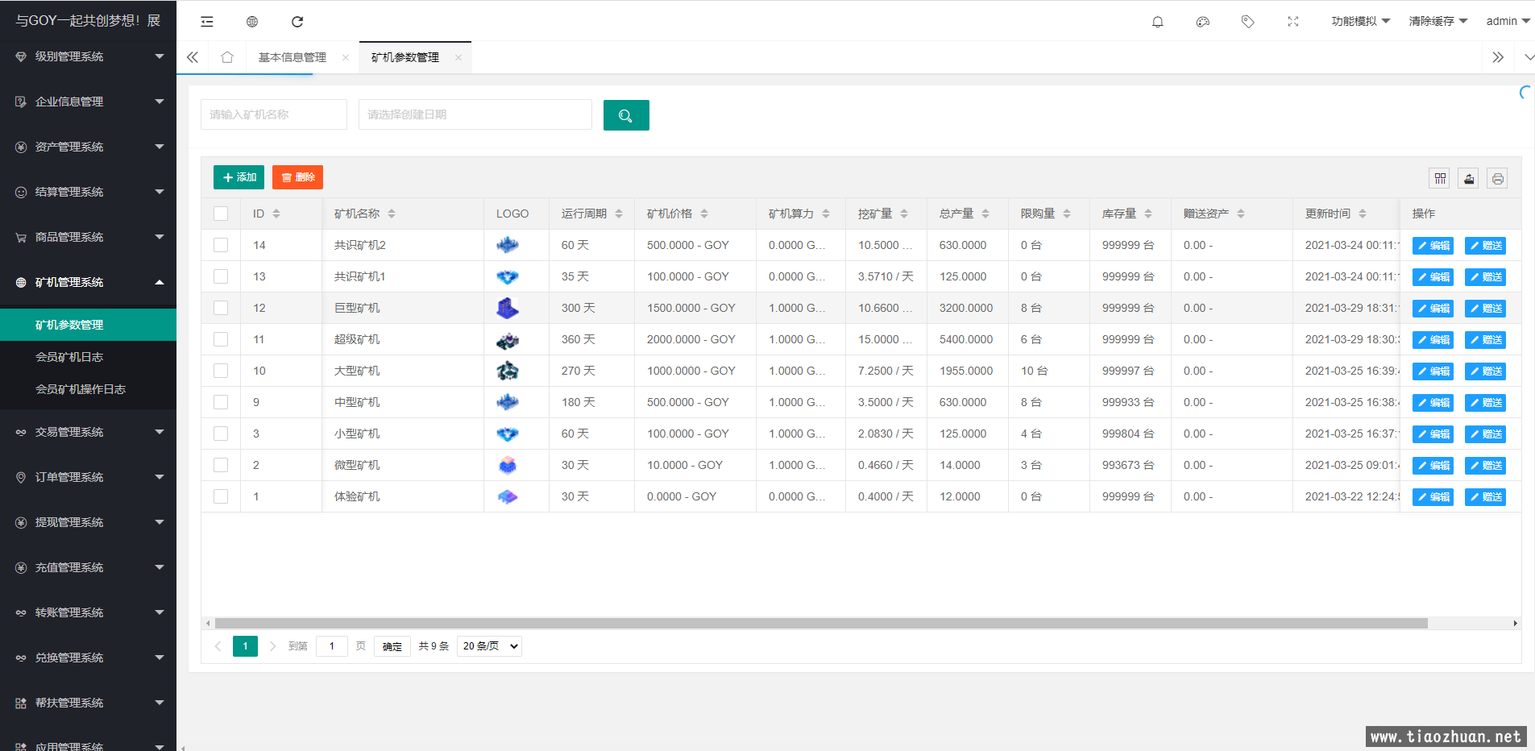This screenshot has height=751, width=1535.
Task: Check the row for 巨型矿机
Action: (221, 308)
